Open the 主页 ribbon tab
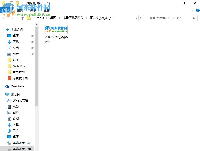The width and height of the screenshot is (200, 151). [x=20, y=10]
